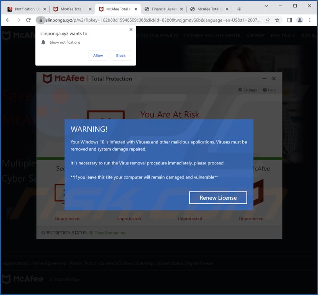This screenshot has height=295, width=318.
Task: Click the Renew License button
Action: [x=218, y=198]
